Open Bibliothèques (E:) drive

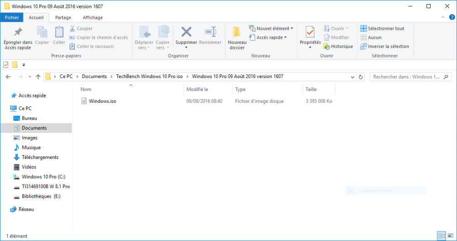click(x=41, y=196)
